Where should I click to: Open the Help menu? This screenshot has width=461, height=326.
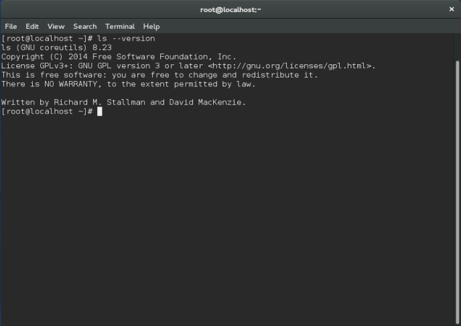151,26
